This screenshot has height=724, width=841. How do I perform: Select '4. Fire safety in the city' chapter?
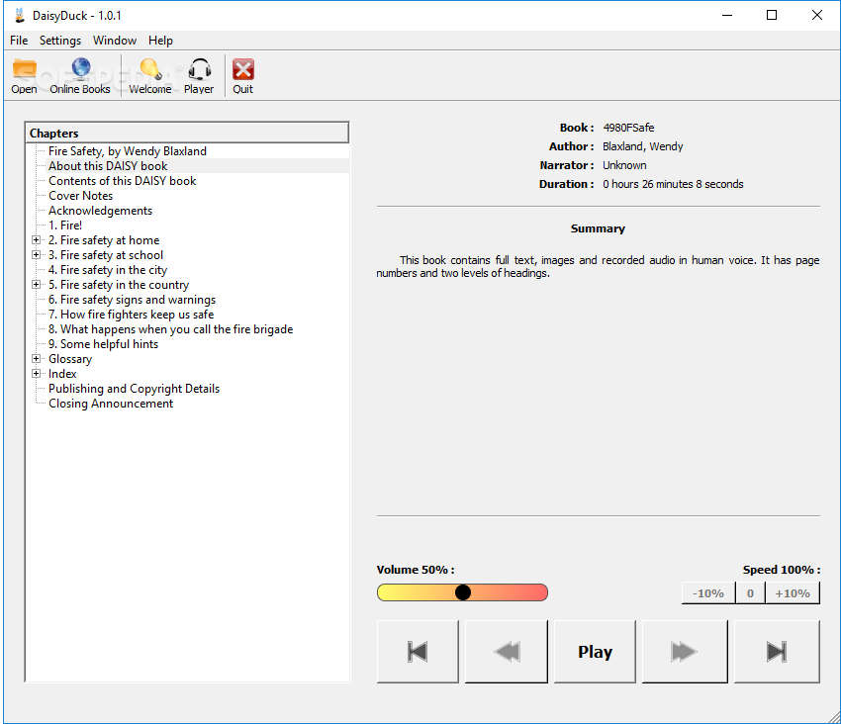tap(108, 270)
